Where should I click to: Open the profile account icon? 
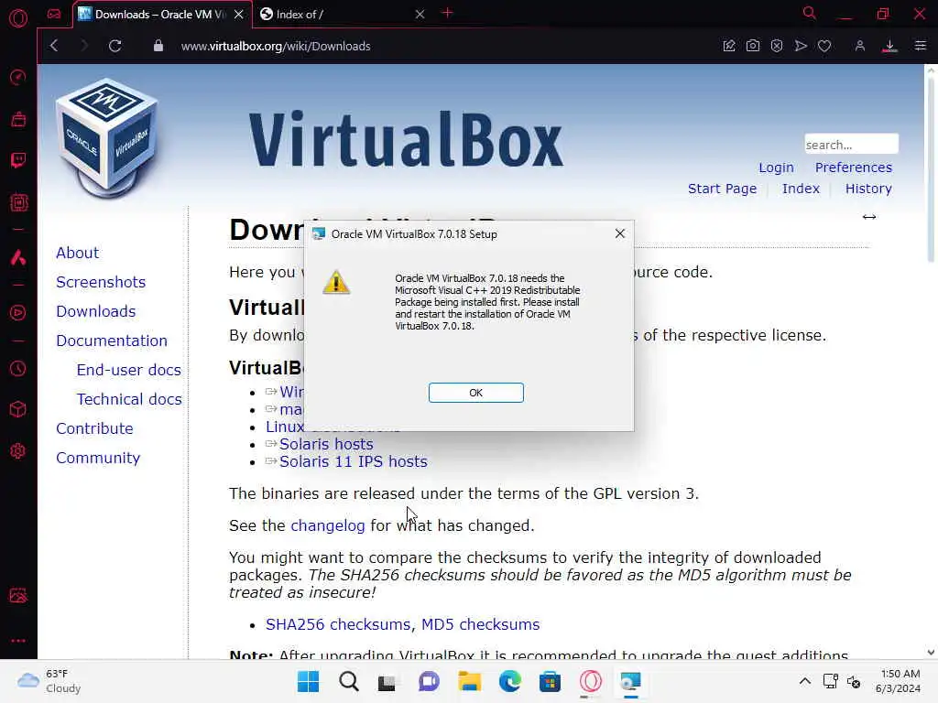(859, 46)
